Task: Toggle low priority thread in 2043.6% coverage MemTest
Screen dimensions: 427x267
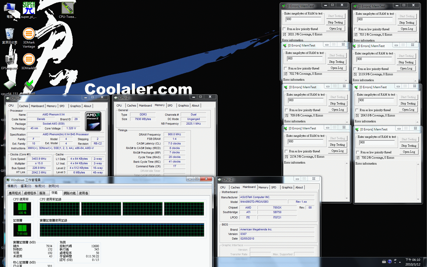Action: [x=357, y=110]
